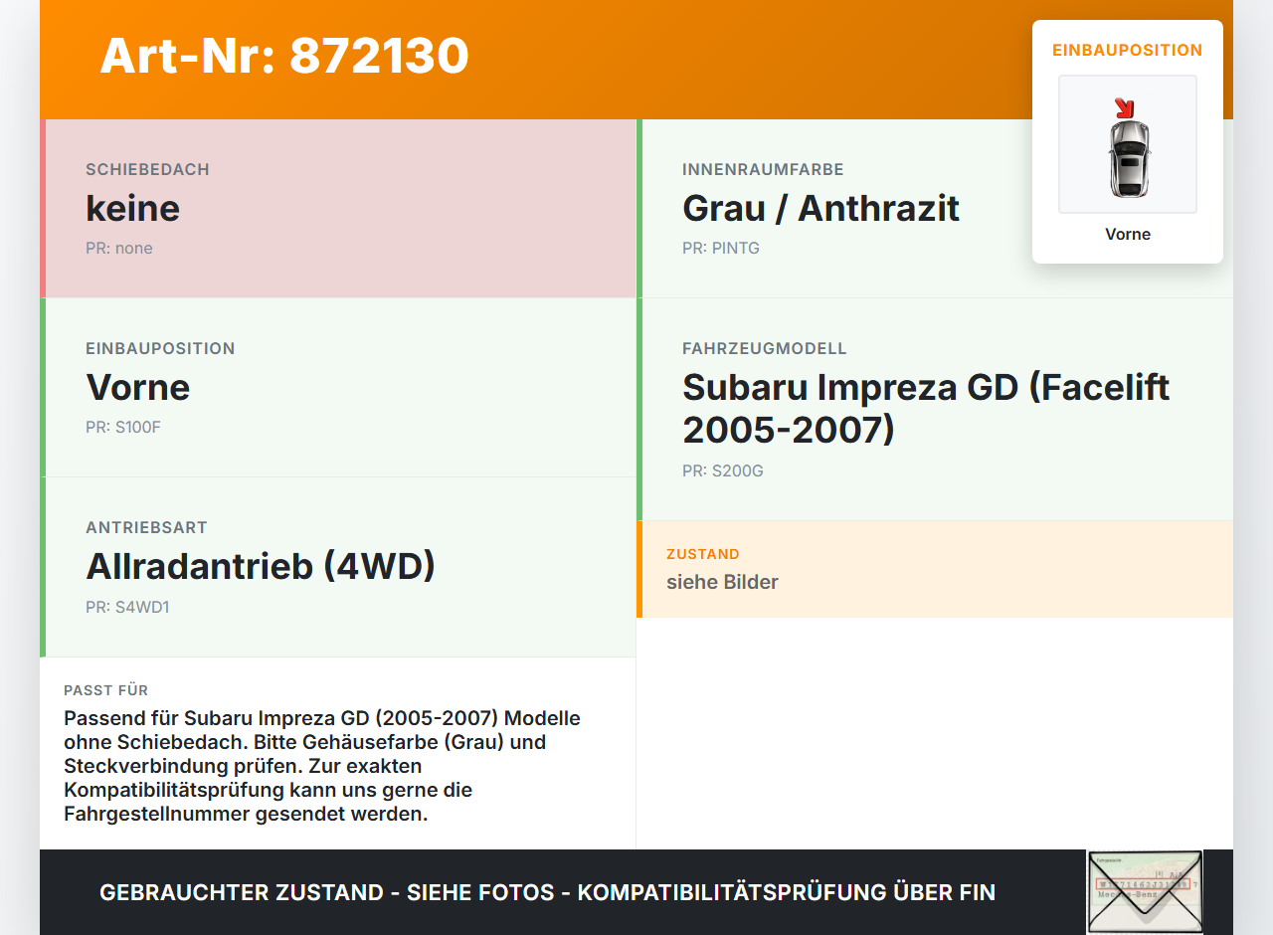The height and width of the screenshot is (935, 1273).
Task: Click the red arrow on car diagram
Action: (x=1124, y=107)
